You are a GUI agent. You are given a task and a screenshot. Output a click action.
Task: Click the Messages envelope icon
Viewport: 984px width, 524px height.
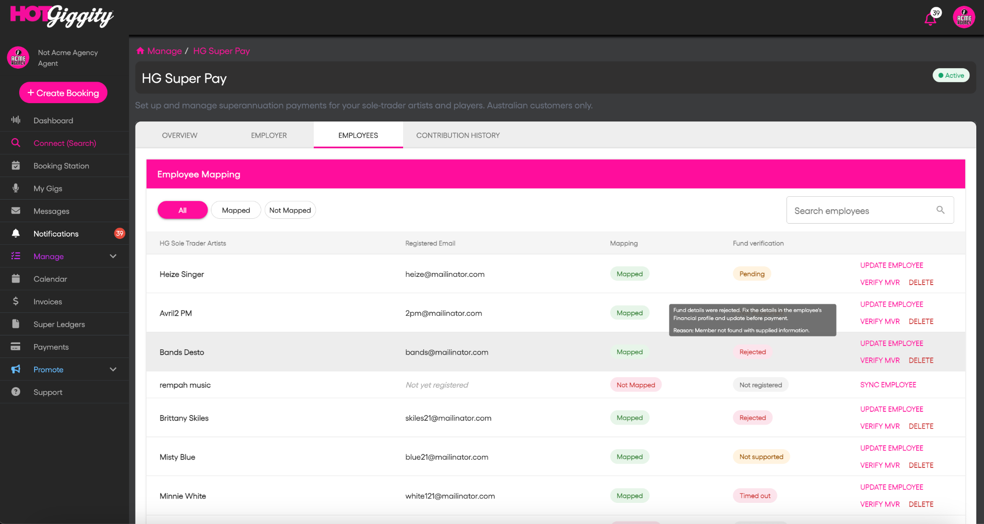point(16,211)
